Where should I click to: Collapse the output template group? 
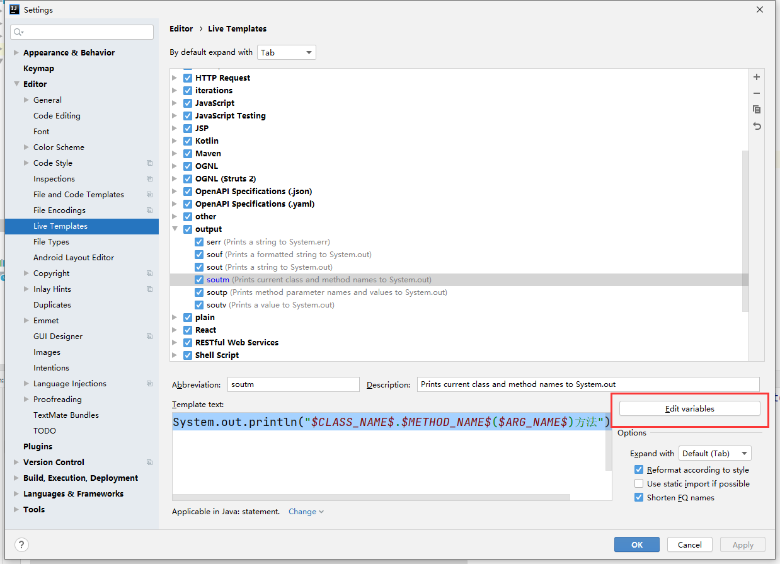175,229
